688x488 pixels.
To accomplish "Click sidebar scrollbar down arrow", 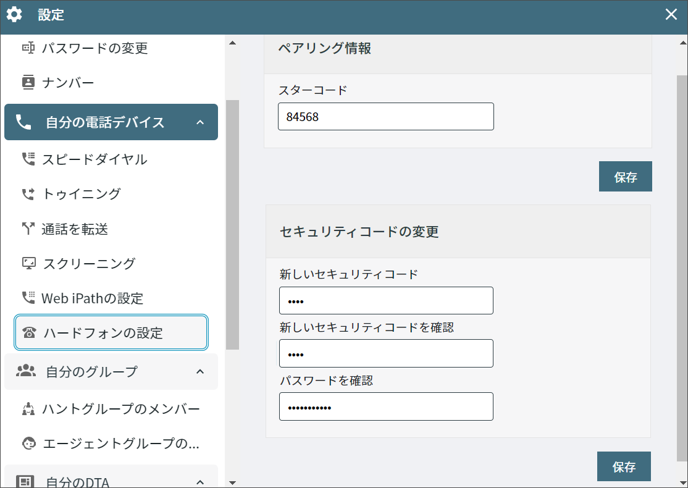I will (233, 482).
